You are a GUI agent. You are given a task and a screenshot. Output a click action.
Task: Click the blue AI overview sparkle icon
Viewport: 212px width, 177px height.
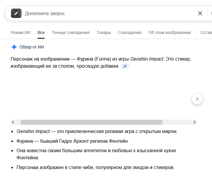pos(14,47)
